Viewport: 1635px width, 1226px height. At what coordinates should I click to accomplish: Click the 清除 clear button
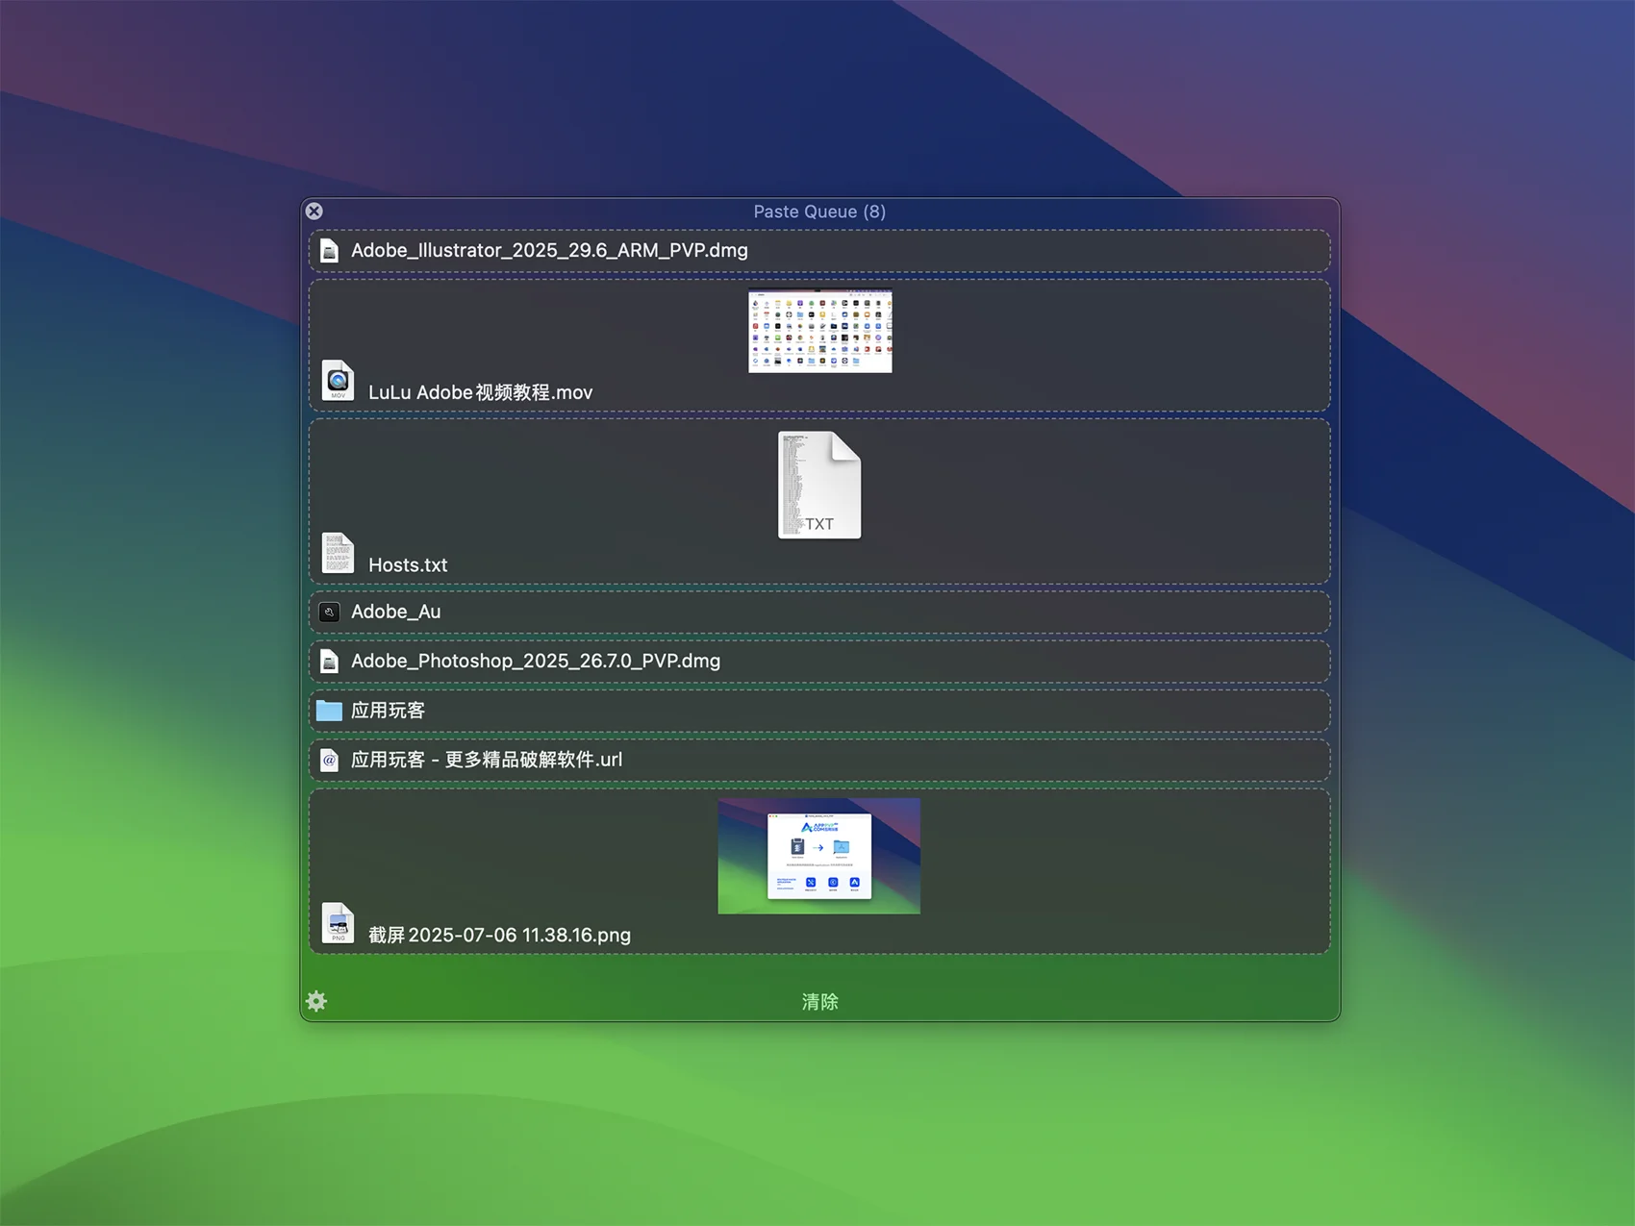pyautogui.click(x=820, y=1001)
